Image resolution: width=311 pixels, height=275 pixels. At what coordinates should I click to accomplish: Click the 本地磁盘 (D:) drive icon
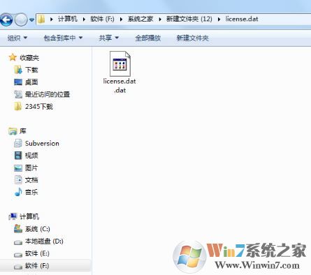coord(18,242)
